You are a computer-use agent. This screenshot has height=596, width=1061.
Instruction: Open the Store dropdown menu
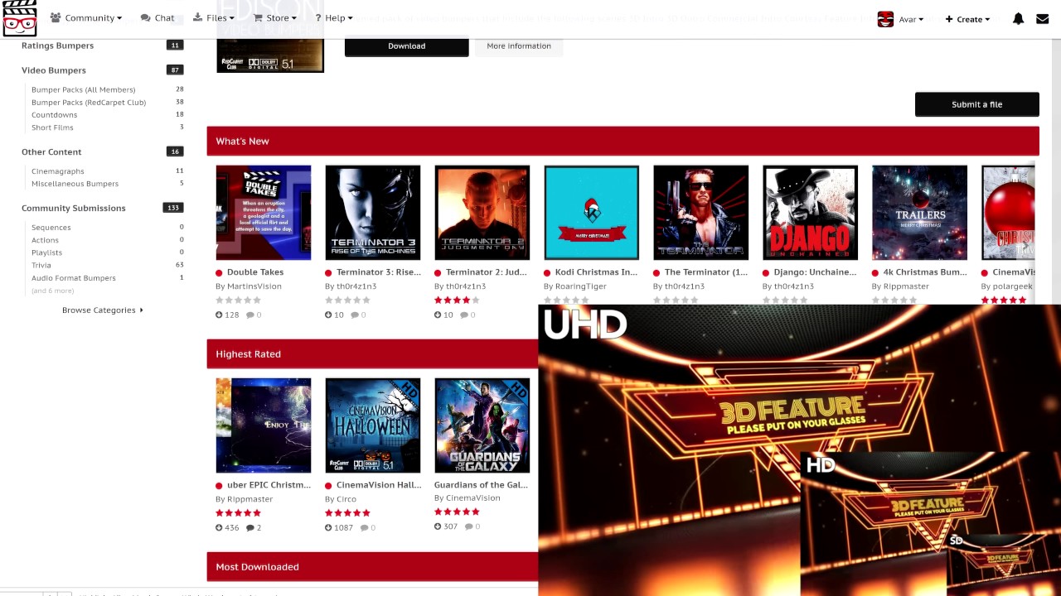pos(275,17)
